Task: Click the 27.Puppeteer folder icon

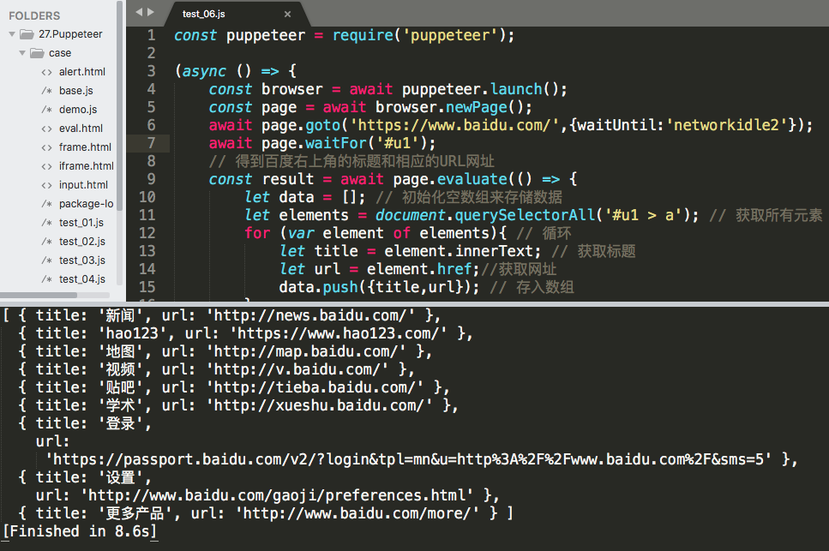Action: coord(27,34)
